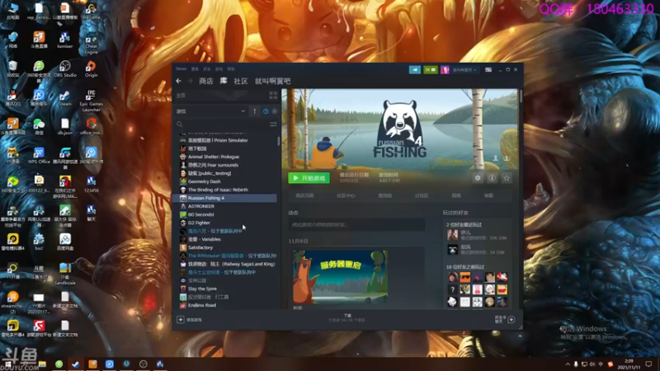
Task: Switch to Big Picture mode icon
Action: 488,70
